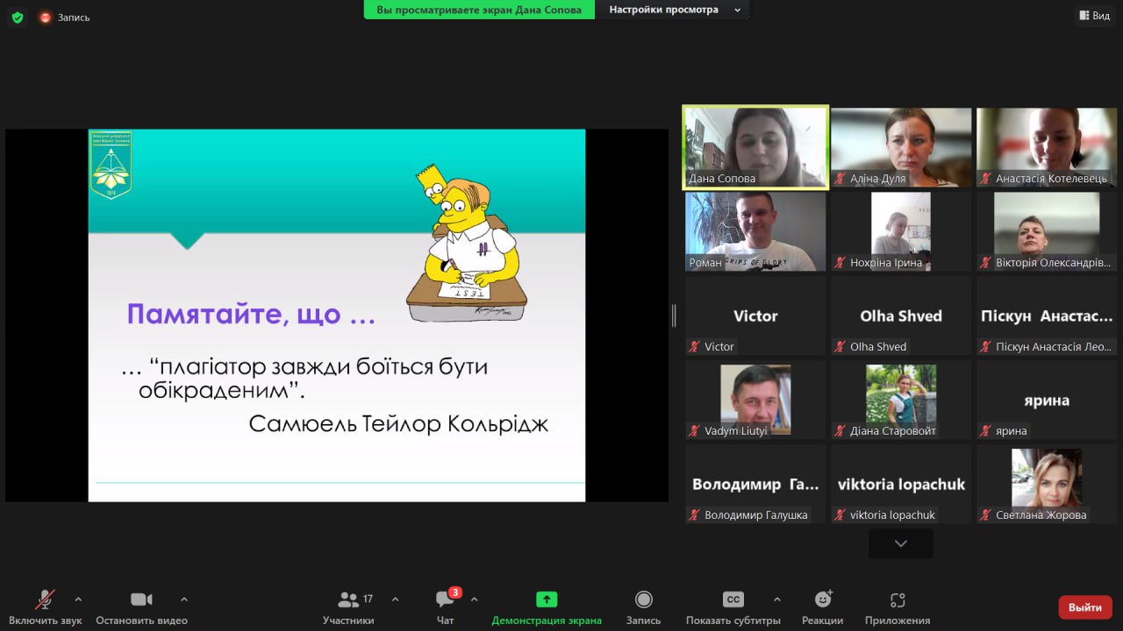The image size is (1123, 631).
Task: Show next page of participant tiles
Action: pos(901,543)
